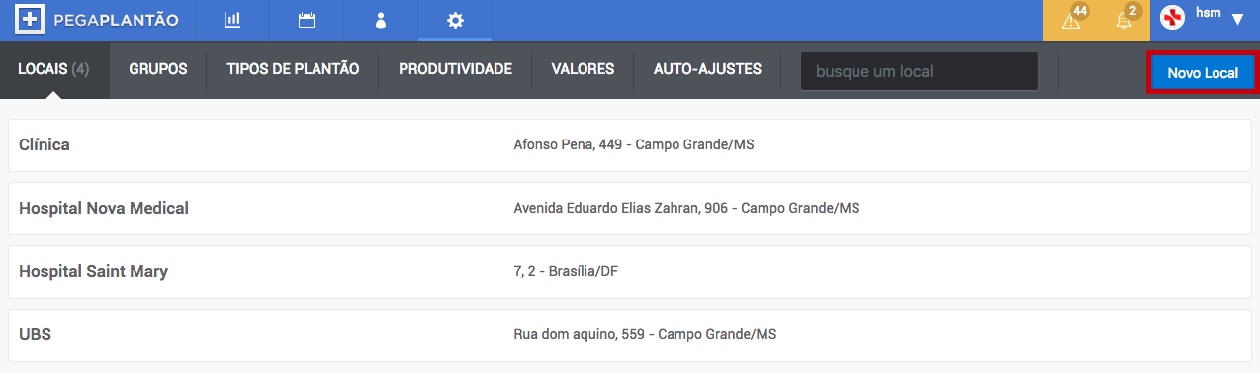Select the Hospital Saint Mary location

pyautogui.click(x=630, y=272)
